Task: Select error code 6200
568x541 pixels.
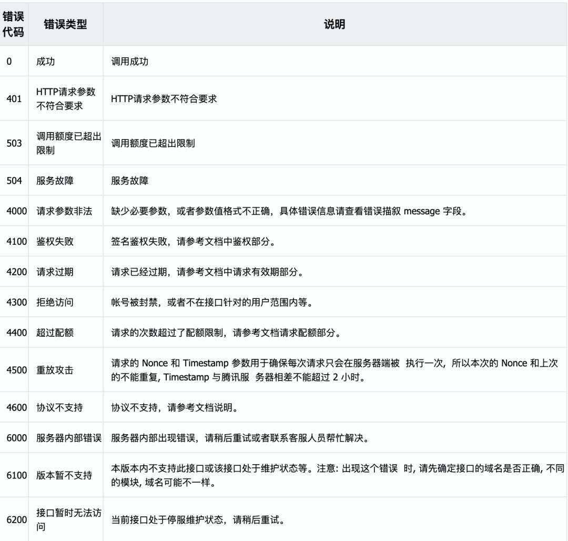Action: coord(17,519)
